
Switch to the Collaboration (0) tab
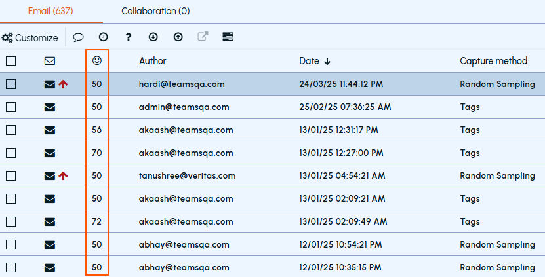point(155,11)
